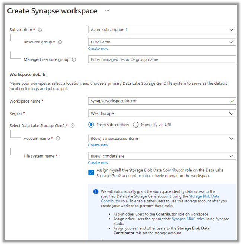Click the info icon next to Resource group
Viewport: 242px width, 245px height.
(x=60, y=42)
